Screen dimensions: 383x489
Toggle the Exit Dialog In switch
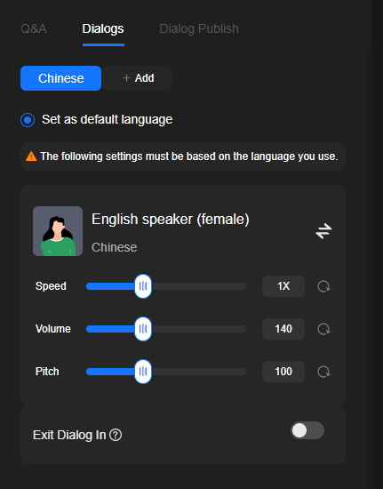[x=307, y=430]
